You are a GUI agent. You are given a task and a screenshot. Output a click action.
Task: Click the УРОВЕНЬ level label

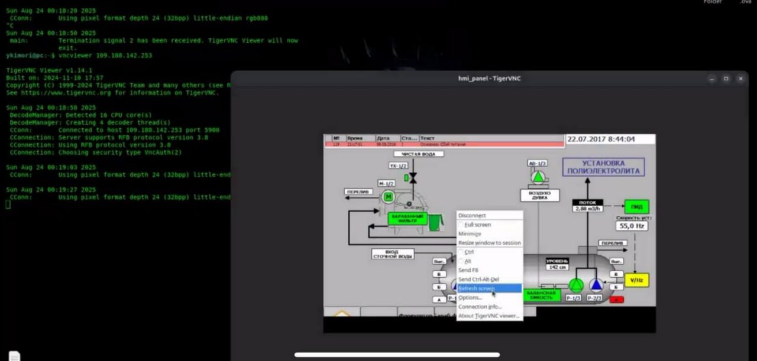[557, 261]
